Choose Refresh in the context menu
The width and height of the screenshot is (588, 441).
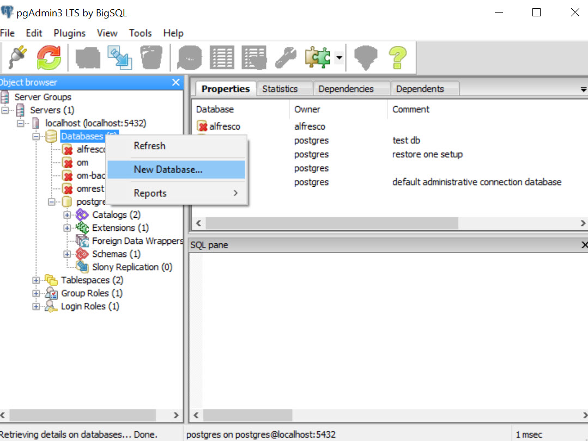coord(149,146)
